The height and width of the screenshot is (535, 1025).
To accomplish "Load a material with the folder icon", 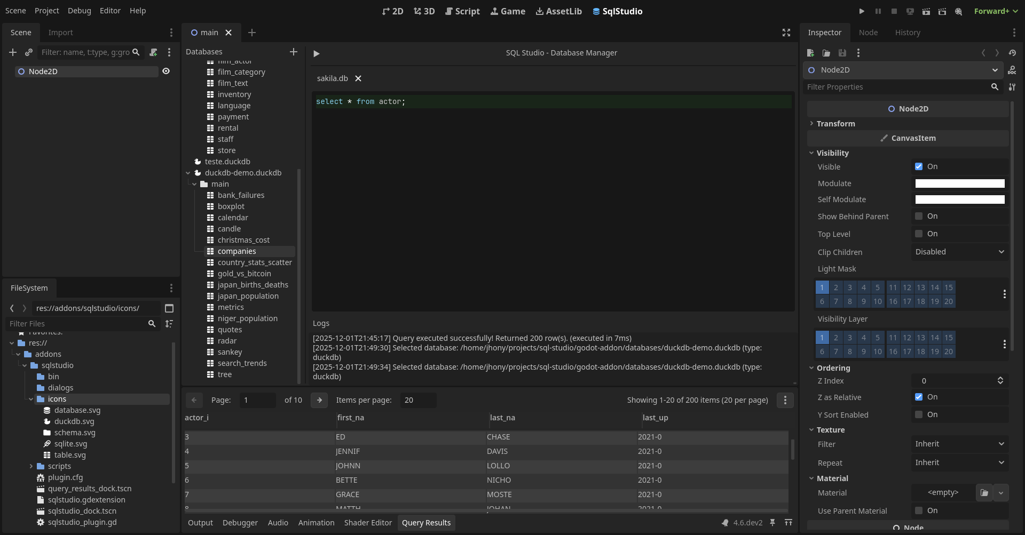I will click(984, 493).
